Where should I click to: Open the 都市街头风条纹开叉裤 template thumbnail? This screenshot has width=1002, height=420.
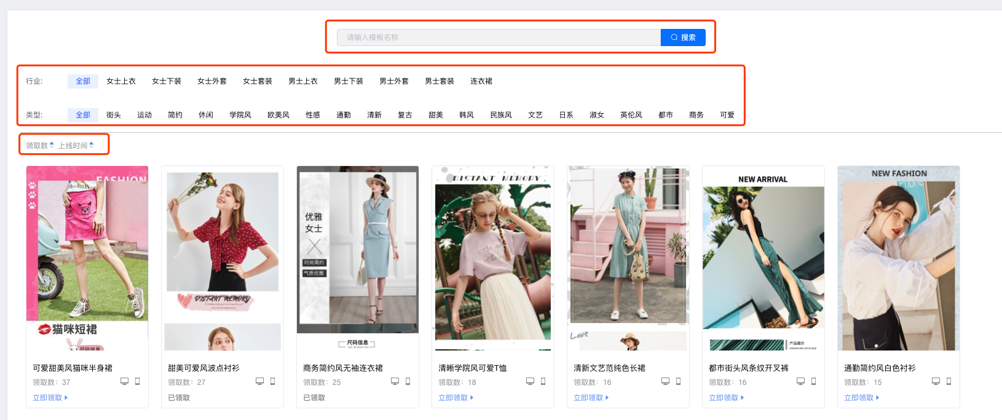pyautogui.click(x=763, y=258)
